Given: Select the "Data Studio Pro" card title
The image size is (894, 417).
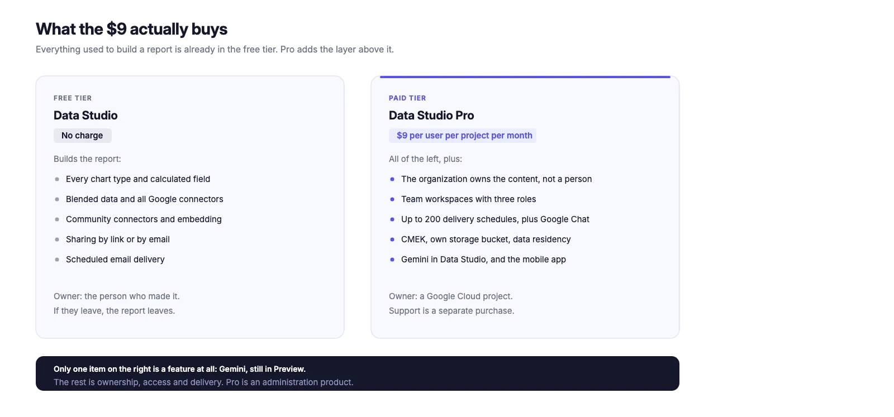Looking at the screenshot, I should pos(431,116).
